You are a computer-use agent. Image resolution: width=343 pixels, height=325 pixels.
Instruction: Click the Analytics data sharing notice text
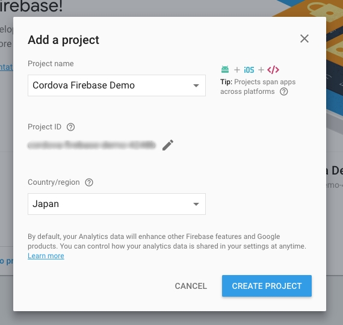point(167,241)
